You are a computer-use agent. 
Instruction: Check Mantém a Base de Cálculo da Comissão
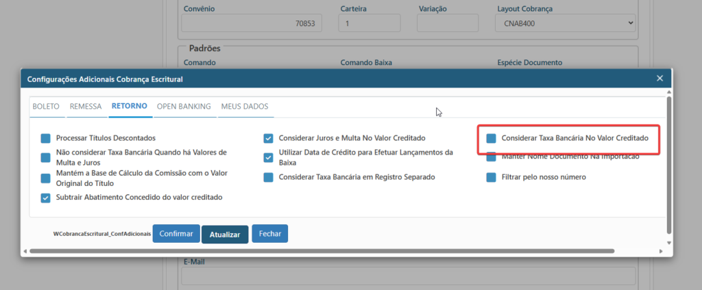pyautogui.click(x=46, y=178)
